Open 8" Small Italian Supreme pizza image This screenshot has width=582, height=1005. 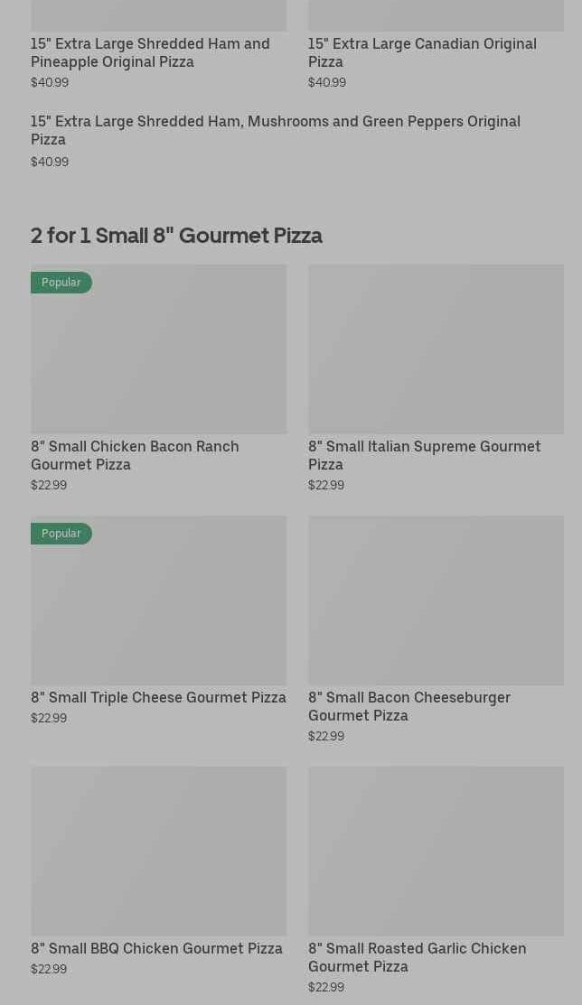[x=436, y=349]
